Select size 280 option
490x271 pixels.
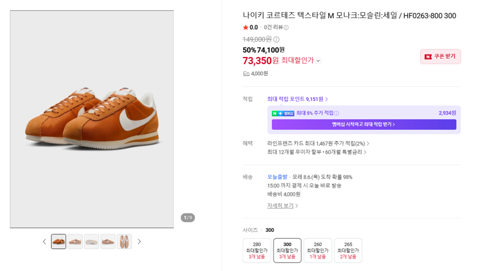[257, 250]
